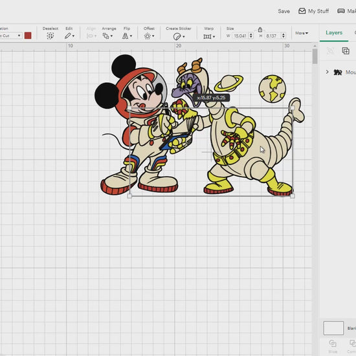Image resolution: width=356 pixels, height=356 pixels.
Task: Click the width size input field
Action: click(x=240, y=36)
